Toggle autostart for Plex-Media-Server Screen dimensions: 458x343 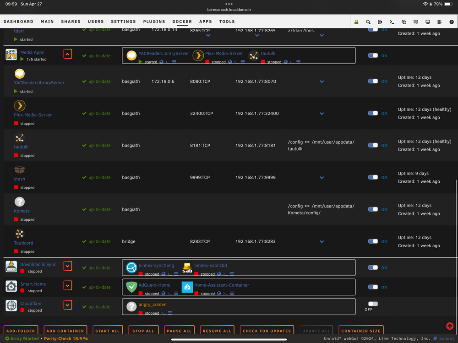pos(373,113)
